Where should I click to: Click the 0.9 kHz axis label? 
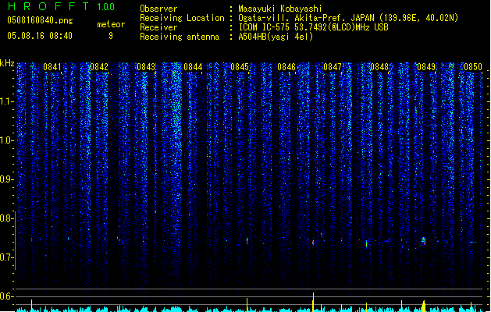pos(6,179)
